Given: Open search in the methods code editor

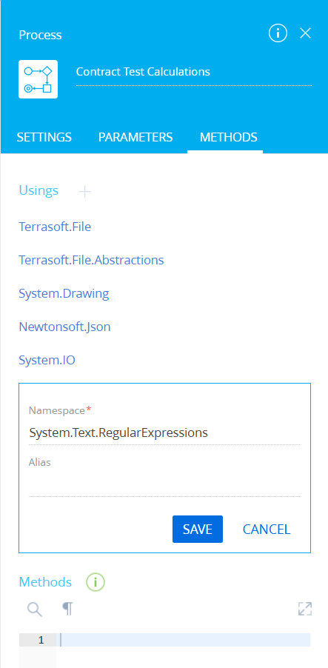Looking at the screenshot, I should (x=35, y=609).
